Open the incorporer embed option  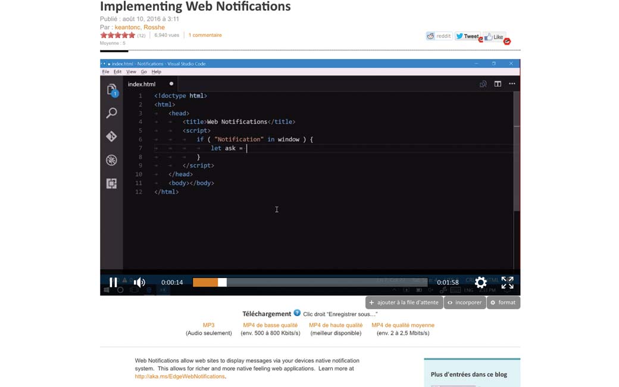click(464, 302)
